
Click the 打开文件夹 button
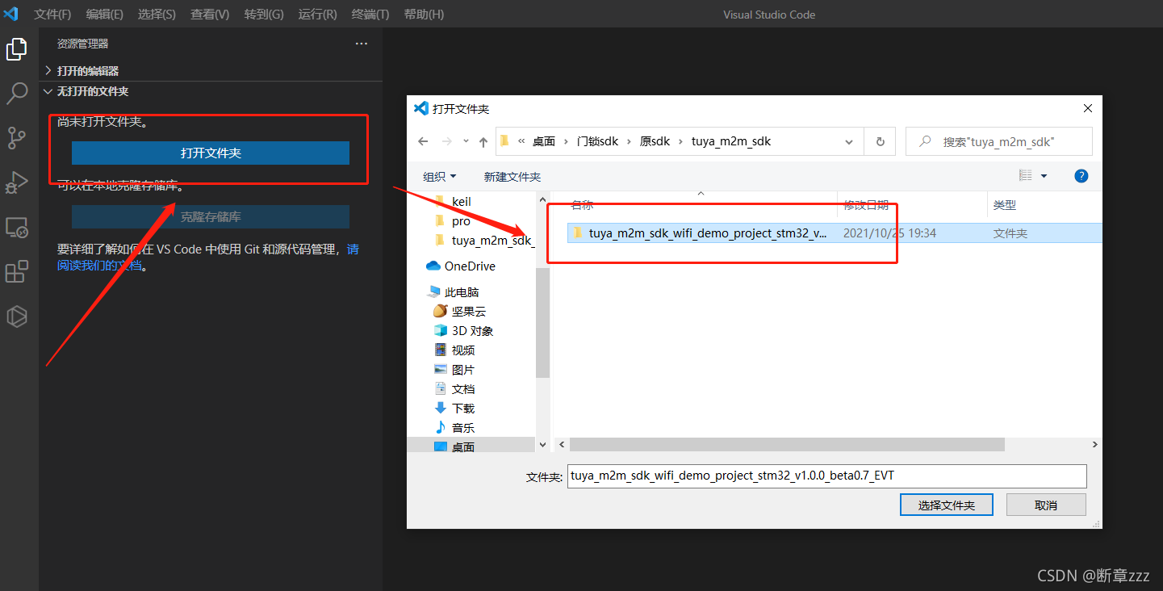click(211, 153)
